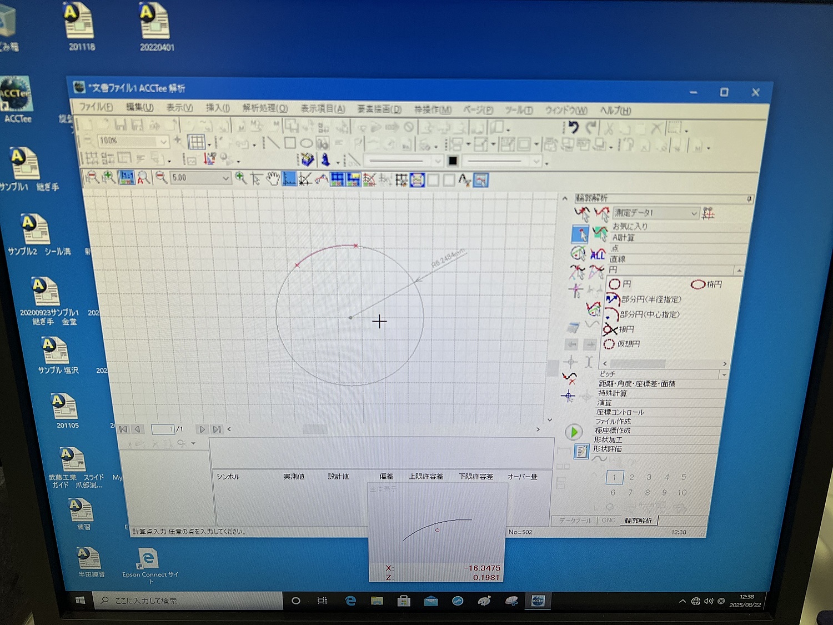Toggle the highlighted axis display button
The width and height of the screenshot is (833, 625).
coord(289,179)
